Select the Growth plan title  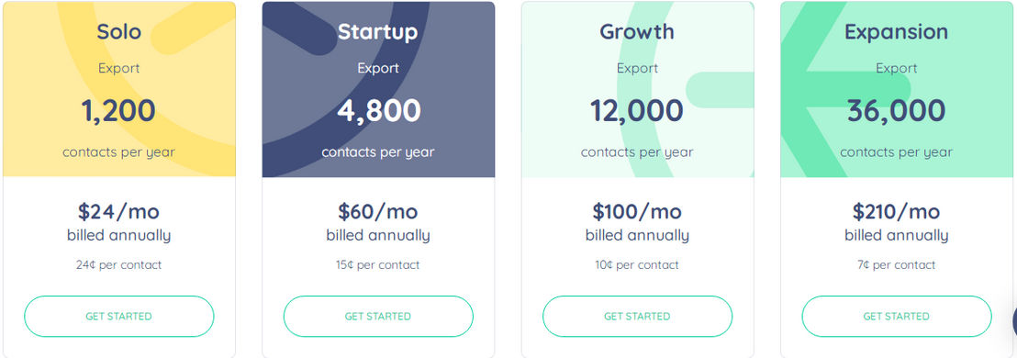click(x=637, y=32)
